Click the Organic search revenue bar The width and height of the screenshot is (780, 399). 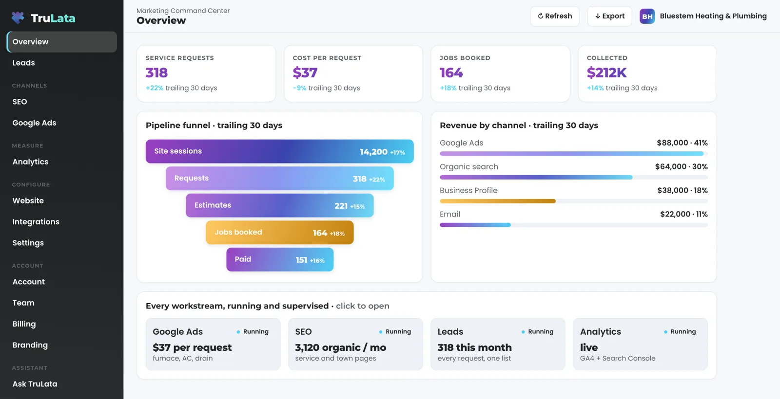tap(574, 177)
